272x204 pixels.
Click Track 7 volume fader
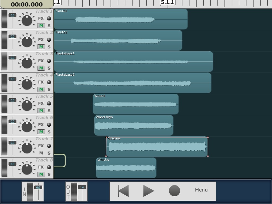12,143
